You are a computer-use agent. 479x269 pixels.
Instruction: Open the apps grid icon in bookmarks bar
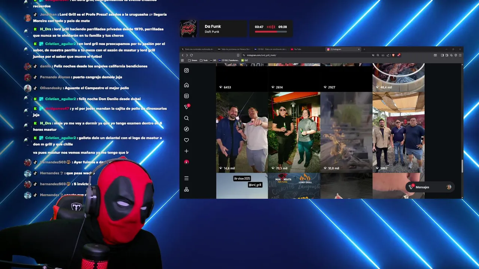tap(182, 60)
